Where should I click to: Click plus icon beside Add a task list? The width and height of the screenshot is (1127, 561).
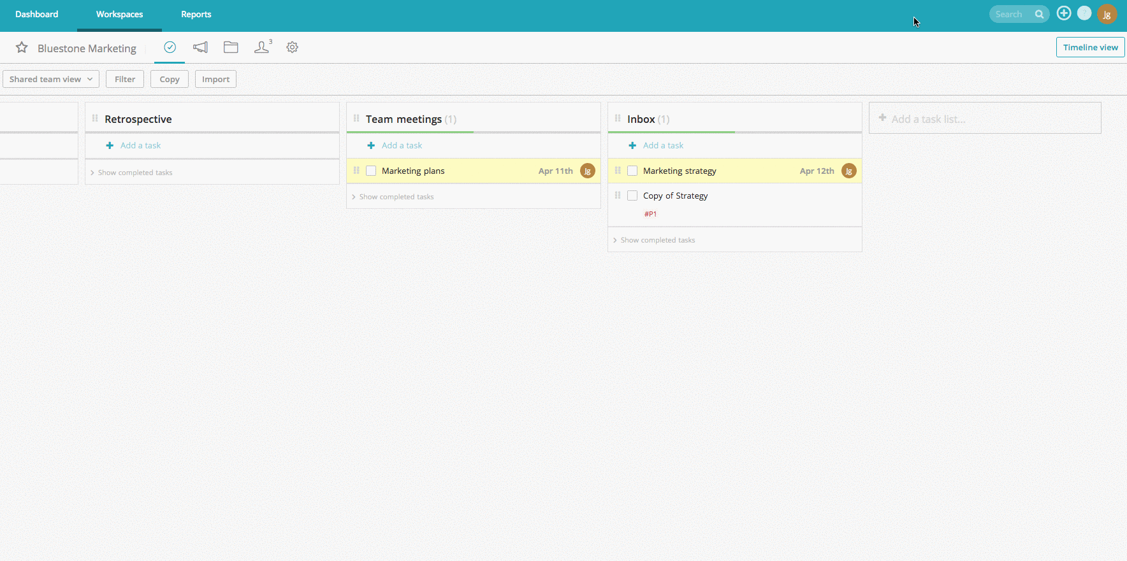click(x=883, y=118)
